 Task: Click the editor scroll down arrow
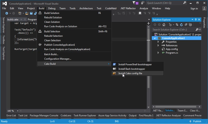point(148,107)
